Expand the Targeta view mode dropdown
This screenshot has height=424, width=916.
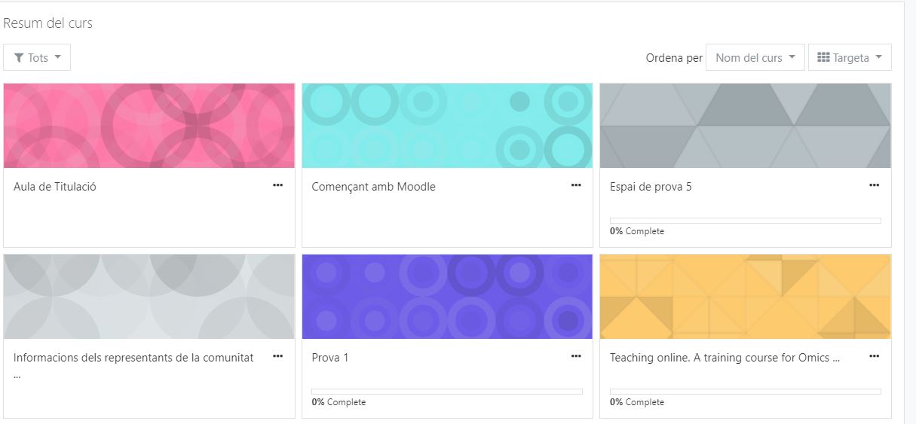pyautogui.click(x=850, y=58)
